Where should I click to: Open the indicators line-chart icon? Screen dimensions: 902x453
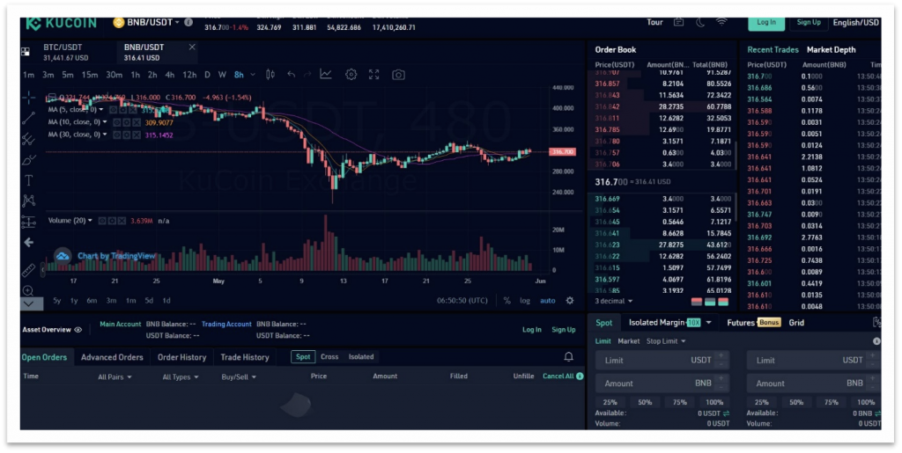(x=326, y=75)
